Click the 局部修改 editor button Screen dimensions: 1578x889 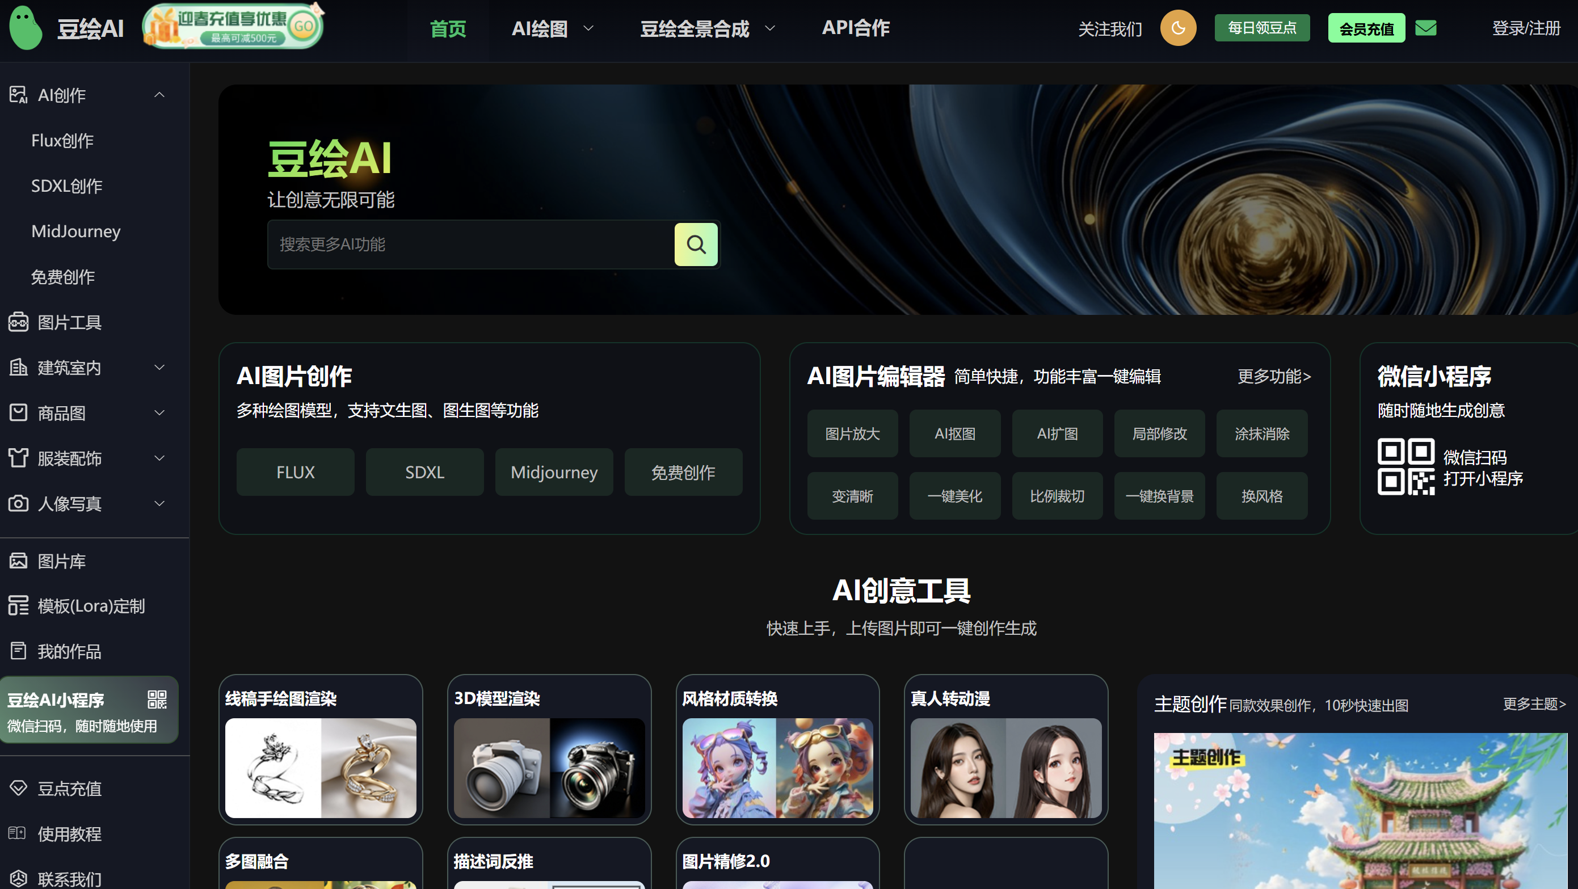click(x=1159, y=433)
